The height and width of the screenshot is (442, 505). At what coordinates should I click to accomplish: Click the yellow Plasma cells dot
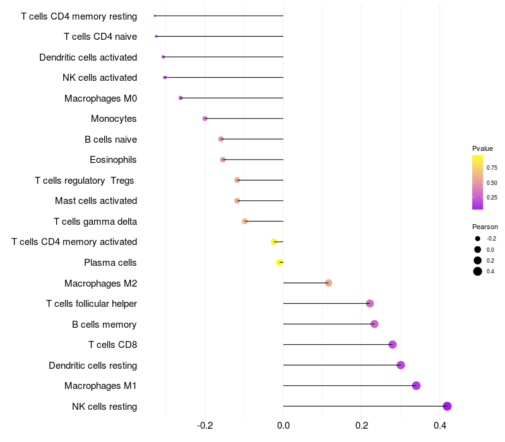tap(280, 262)
